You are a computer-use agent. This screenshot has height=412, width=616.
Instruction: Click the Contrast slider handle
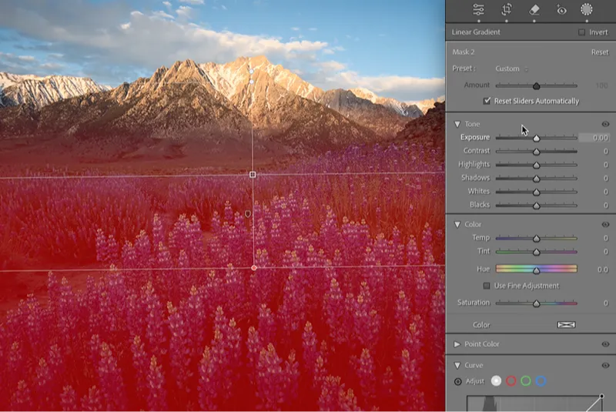click(536, 152)
